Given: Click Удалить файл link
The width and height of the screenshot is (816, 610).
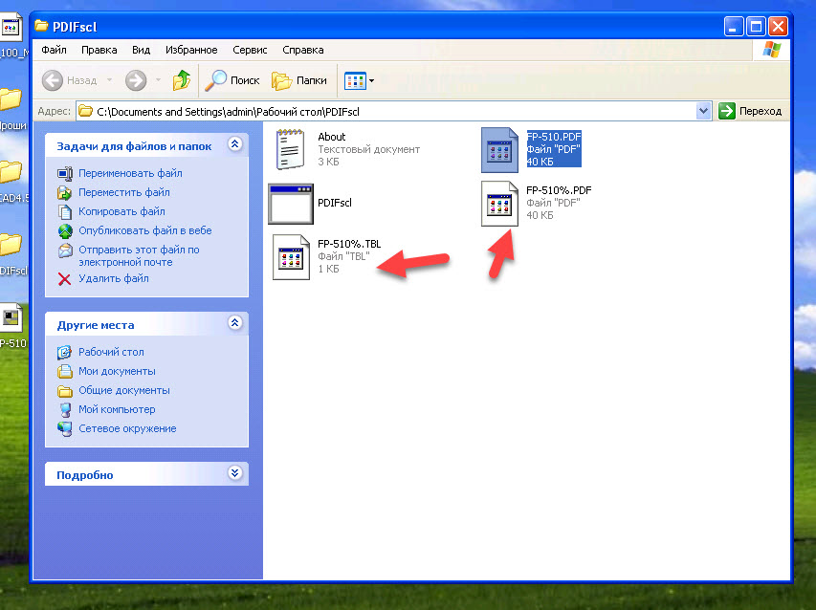Looking at the screenshot, I should pos(114,279).
